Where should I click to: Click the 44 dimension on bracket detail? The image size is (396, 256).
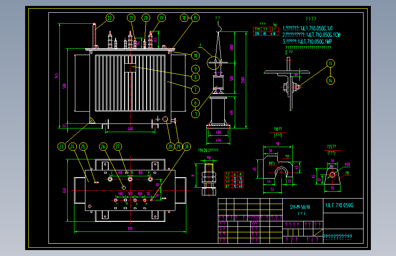pyautogui.click(x=269, y=181)
